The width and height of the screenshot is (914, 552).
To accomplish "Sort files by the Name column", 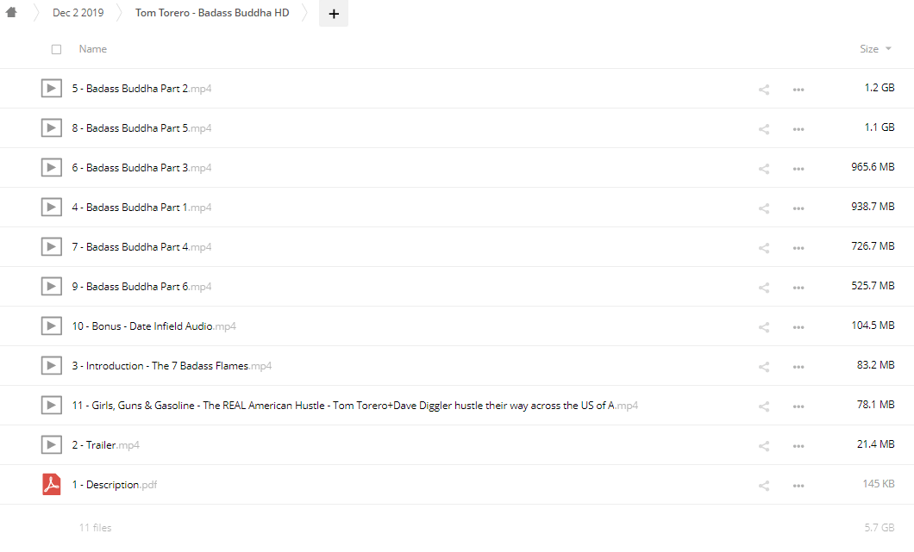I will [92, 49].
